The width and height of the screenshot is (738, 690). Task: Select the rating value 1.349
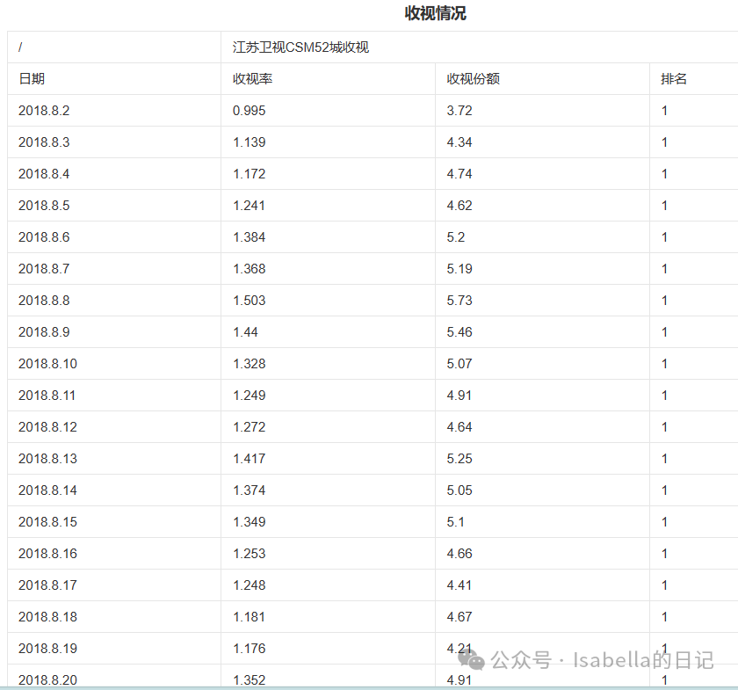pyautogui.click(x=249, y=522)
